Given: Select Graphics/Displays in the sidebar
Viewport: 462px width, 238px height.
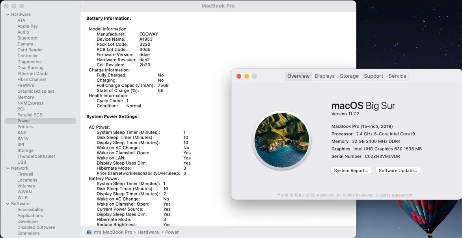Looking at the screenshot, I should tap(36, 91).
